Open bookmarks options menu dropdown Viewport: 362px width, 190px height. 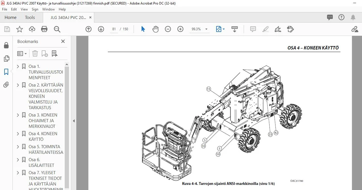[x=22, y=53]
